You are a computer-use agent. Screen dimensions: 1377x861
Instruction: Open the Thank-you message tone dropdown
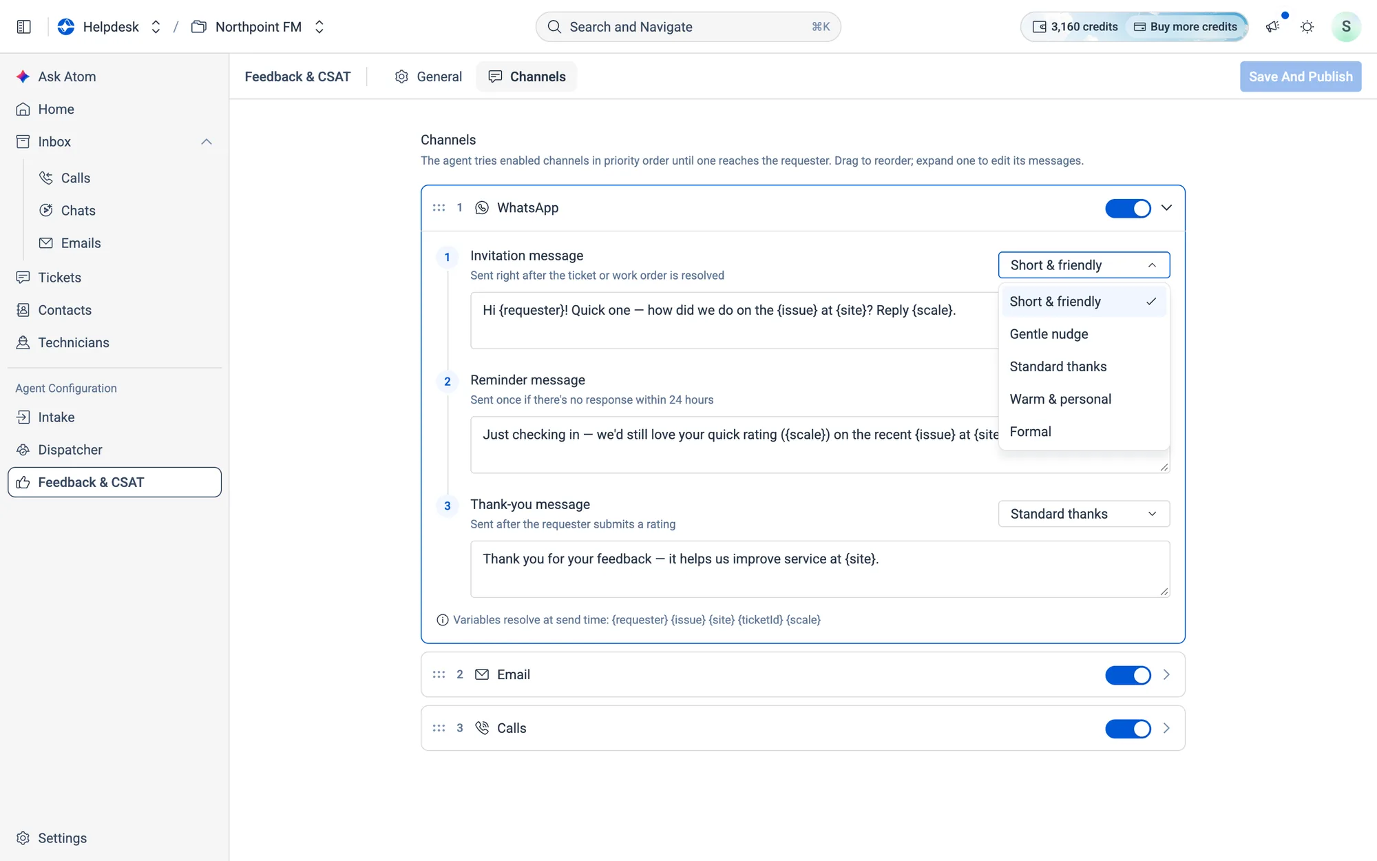[x=1084, y=514]
